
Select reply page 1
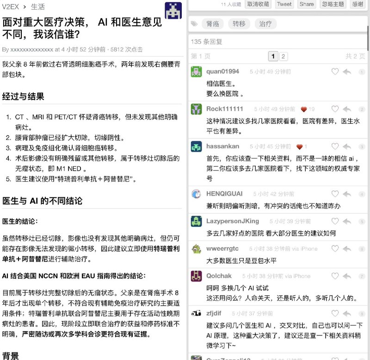click(273, 56)
